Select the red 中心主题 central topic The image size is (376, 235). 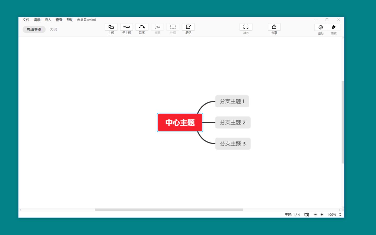(180, 123)
